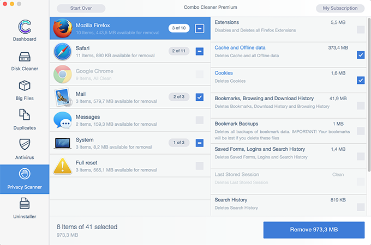Switch to the Antivirus label

point(25,157)
